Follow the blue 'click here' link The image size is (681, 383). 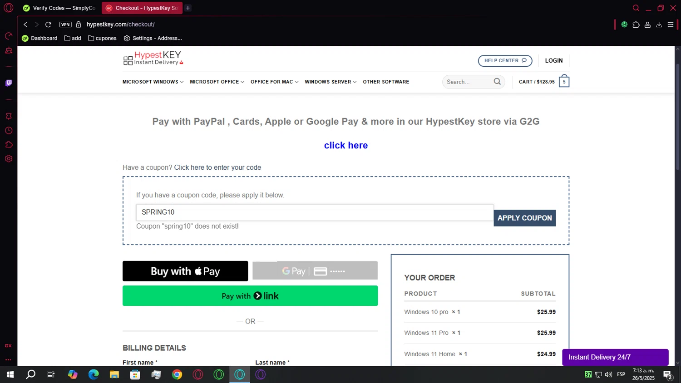point(346,145)
